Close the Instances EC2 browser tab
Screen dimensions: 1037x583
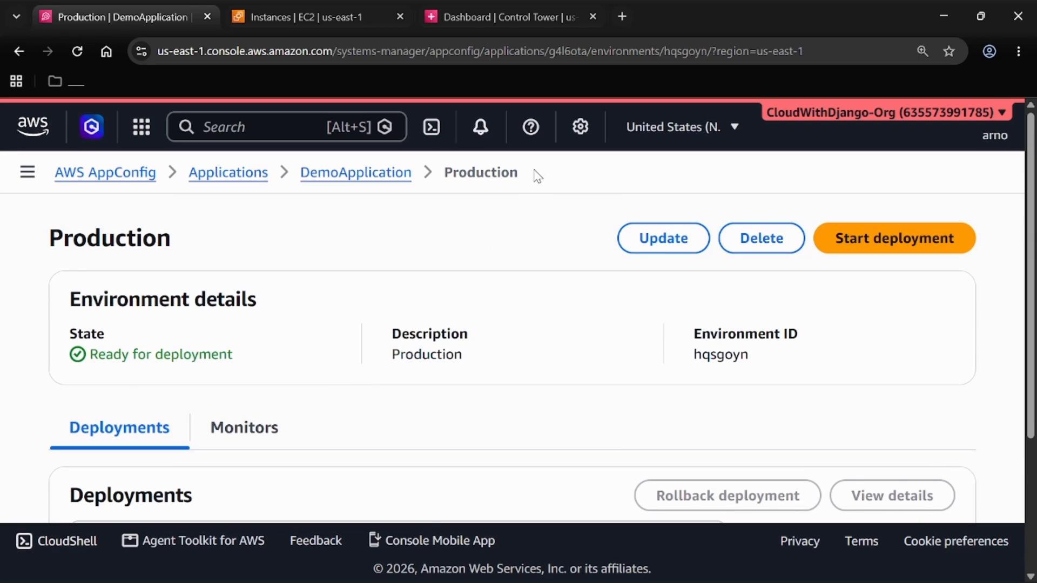tap(400, 17)
